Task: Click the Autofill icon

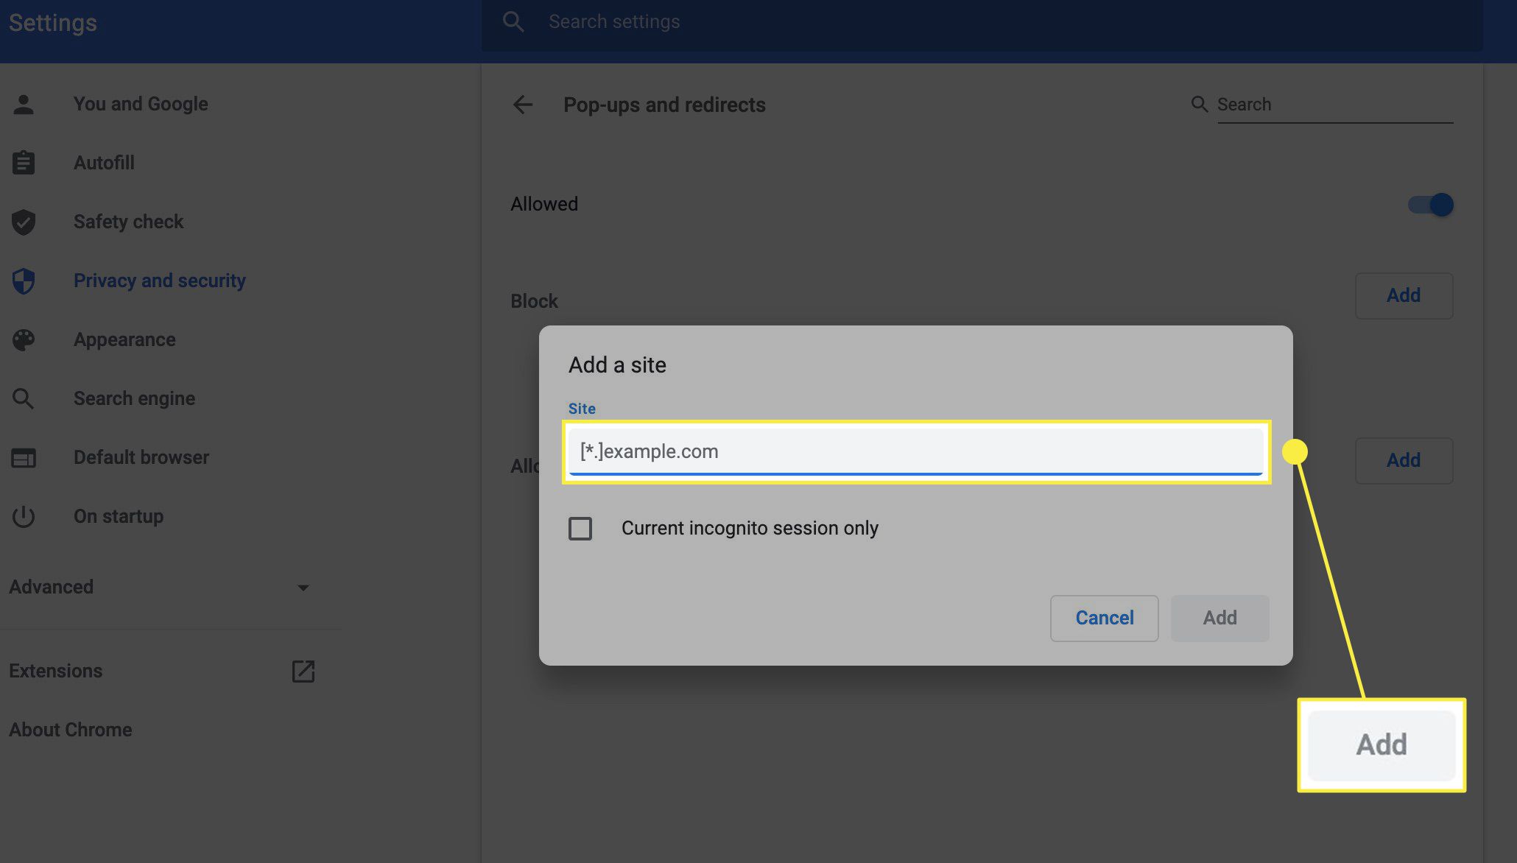Action: point(23,161)
